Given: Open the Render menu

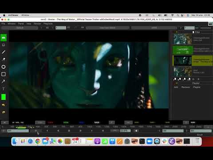Looking at the screenshot, I should pos(37,24).
